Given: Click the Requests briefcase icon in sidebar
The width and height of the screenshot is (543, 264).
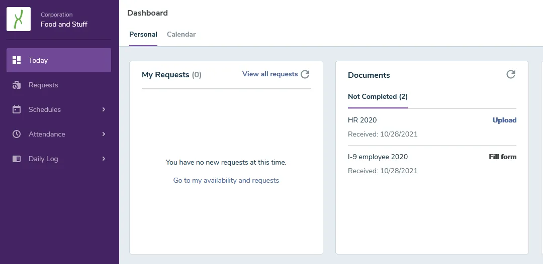Looking at the screenshot, I should [x=17, y=85].
